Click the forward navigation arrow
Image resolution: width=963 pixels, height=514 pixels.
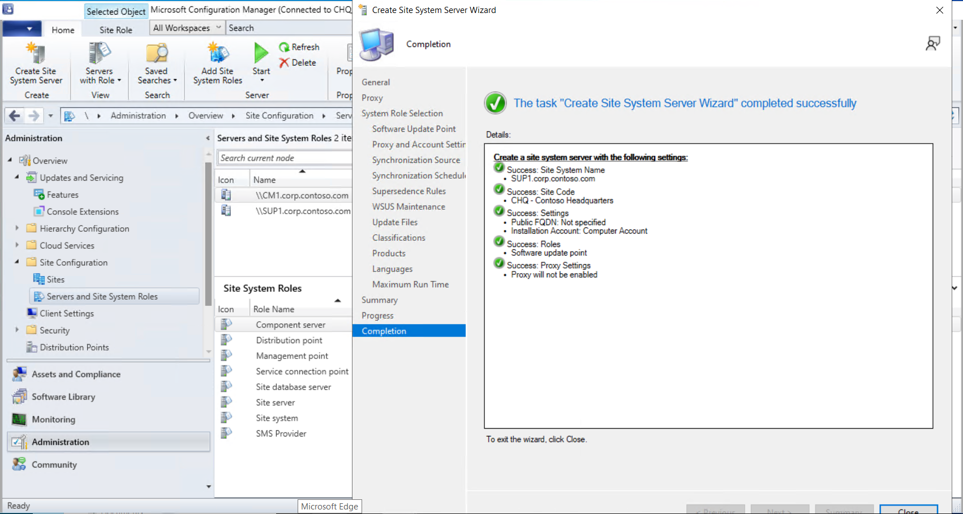34,116
